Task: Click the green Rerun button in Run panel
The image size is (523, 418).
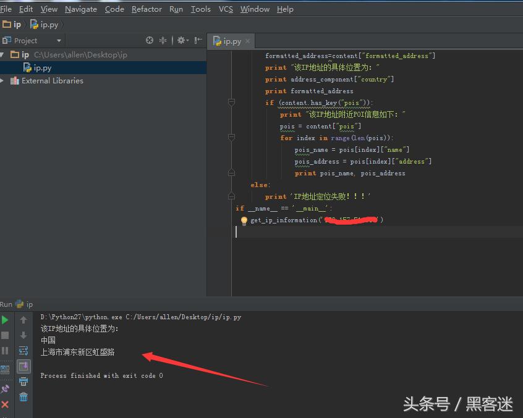Action: pyautogui.click(x=5, y=320)
